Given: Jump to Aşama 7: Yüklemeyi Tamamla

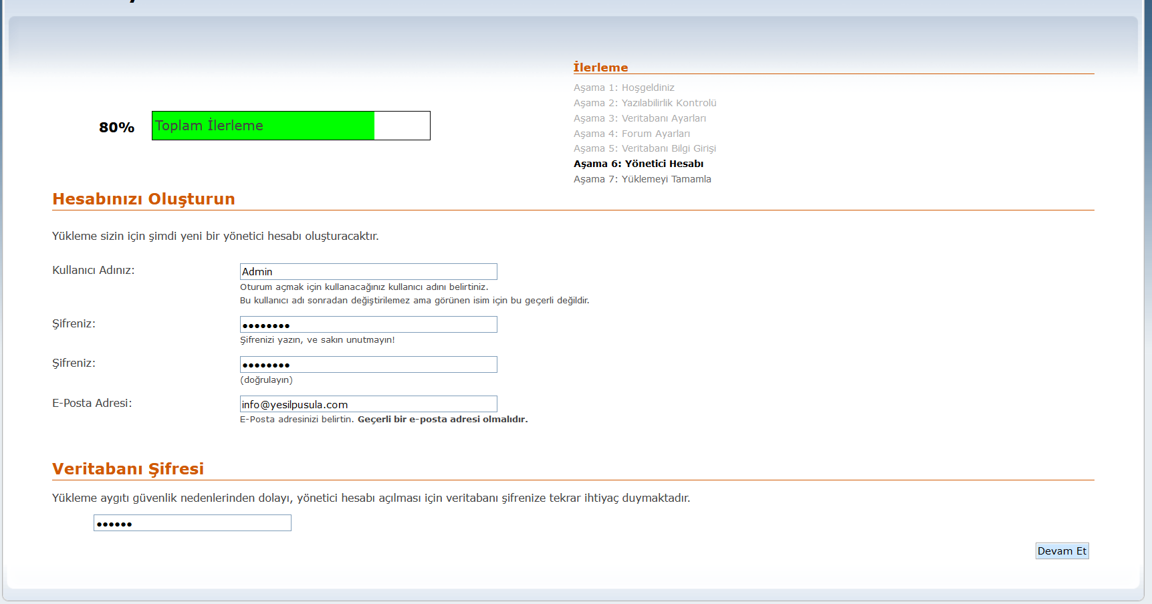Looking at the screenshot, I should click(x=642, y=179).
